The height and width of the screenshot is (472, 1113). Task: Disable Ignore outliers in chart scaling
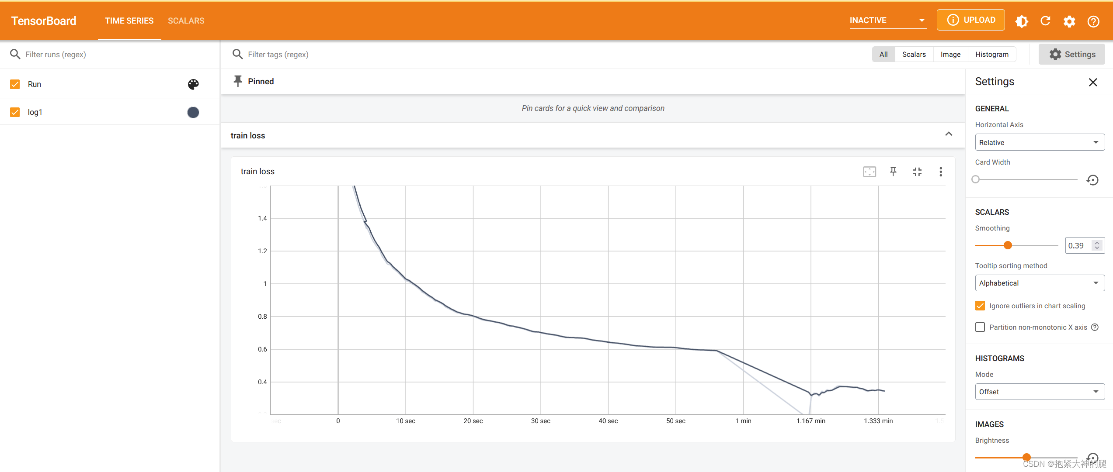click(980, 306)
